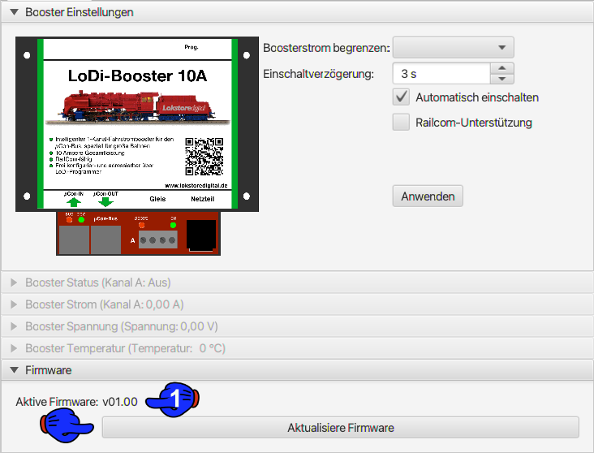The width and height of the screenshot is (594, 453).
Task: Click the µCon-Bus label on connector panel
Action: (105, 218)
